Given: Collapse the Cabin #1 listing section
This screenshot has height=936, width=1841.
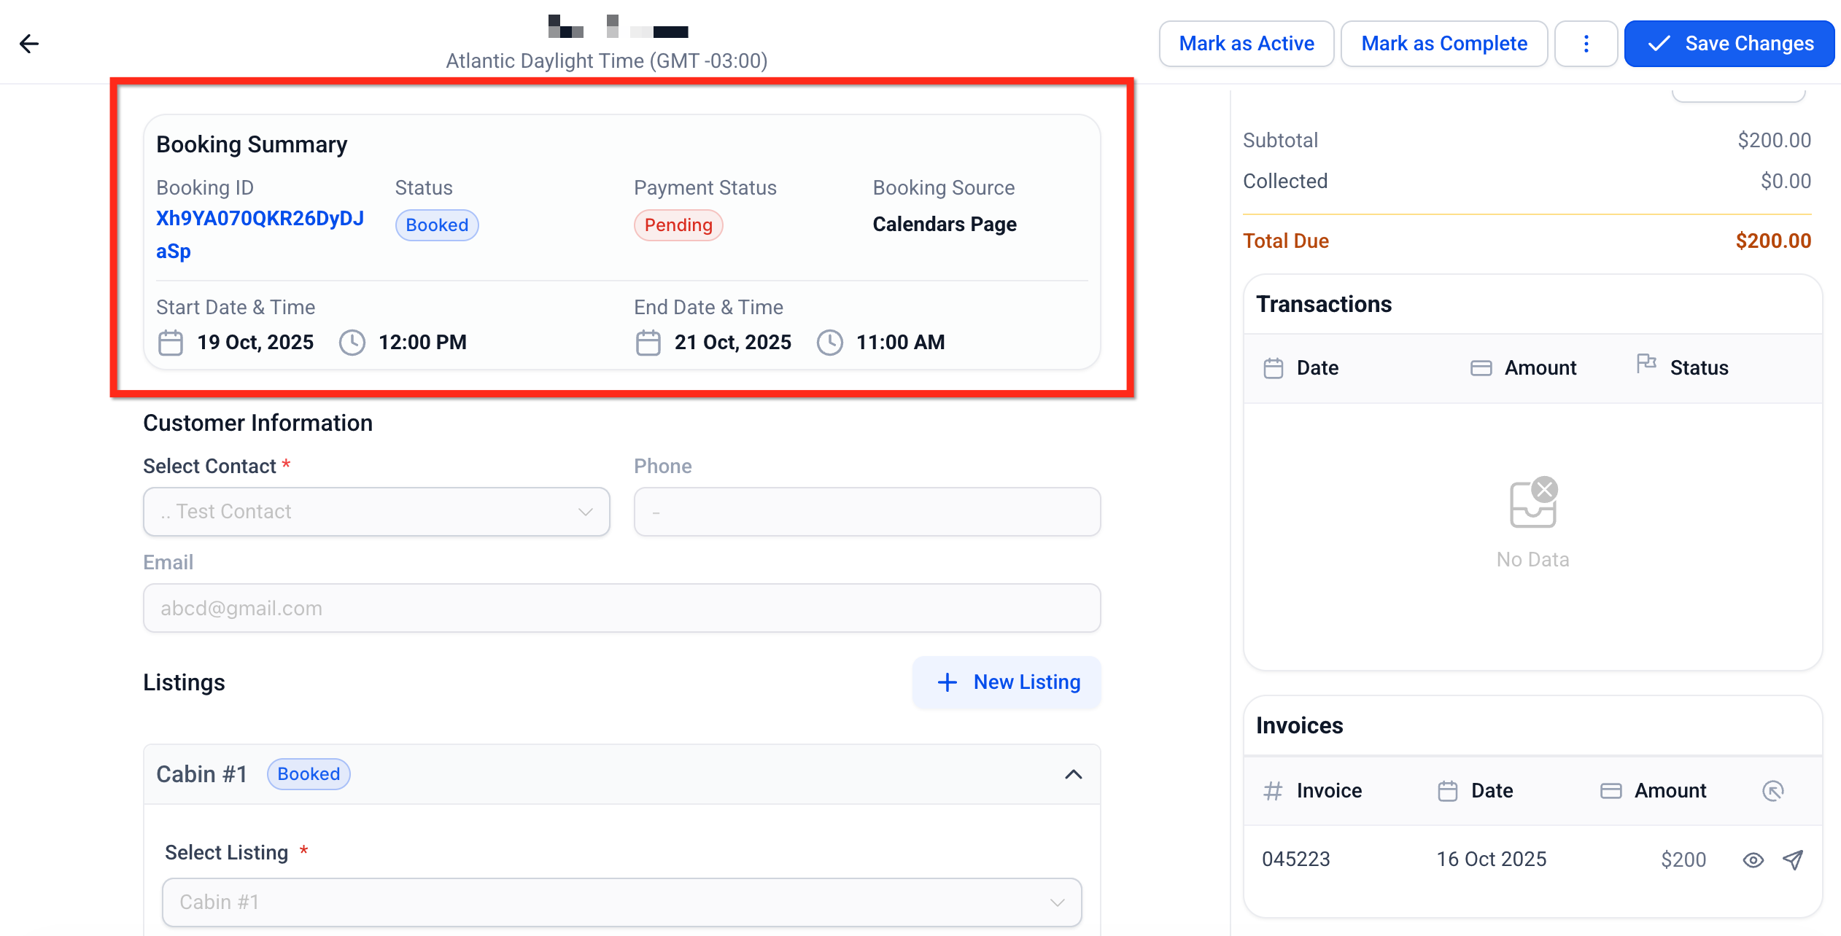Looking at the screenshot, I should click(x=1073, y=774).
